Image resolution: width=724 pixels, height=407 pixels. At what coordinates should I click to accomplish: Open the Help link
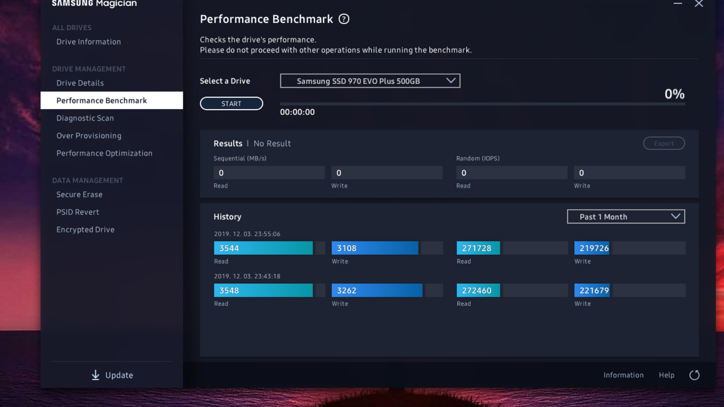pos(666,375)
